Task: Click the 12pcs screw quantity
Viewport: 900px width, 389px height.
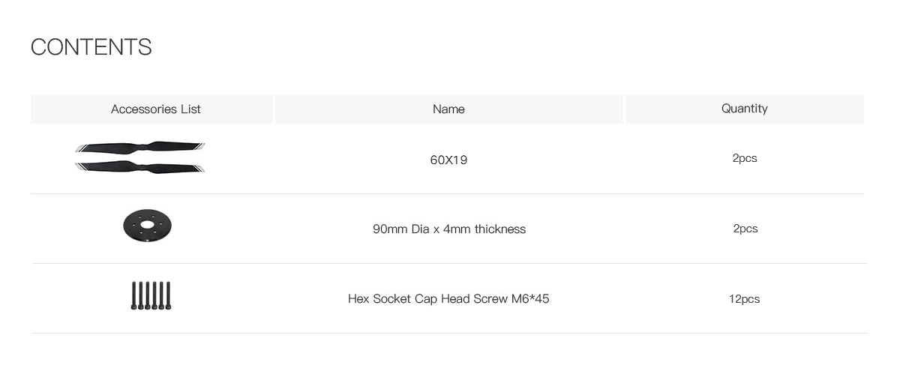Action: pyautogui.click(x=744, y=298)
